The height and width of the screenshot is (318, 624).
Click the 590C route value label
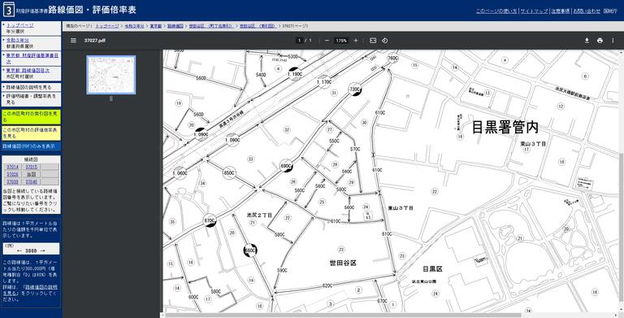[x=282, y=271]
